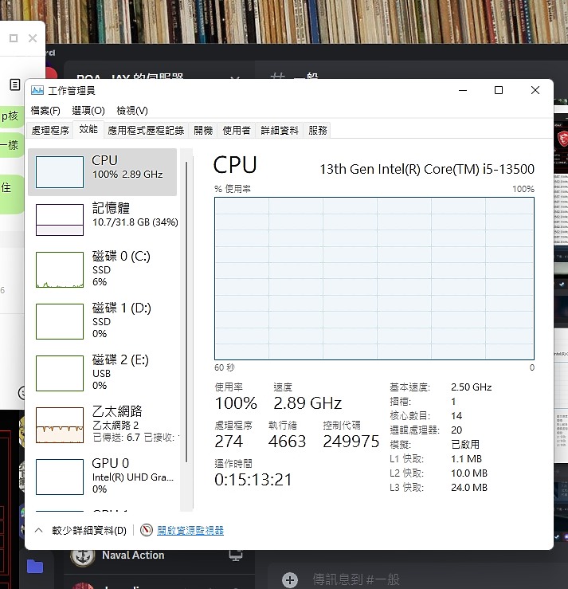Screen dimensions: 568x589
Task: Open the 服務 tab
Action: tap(318, 131)
